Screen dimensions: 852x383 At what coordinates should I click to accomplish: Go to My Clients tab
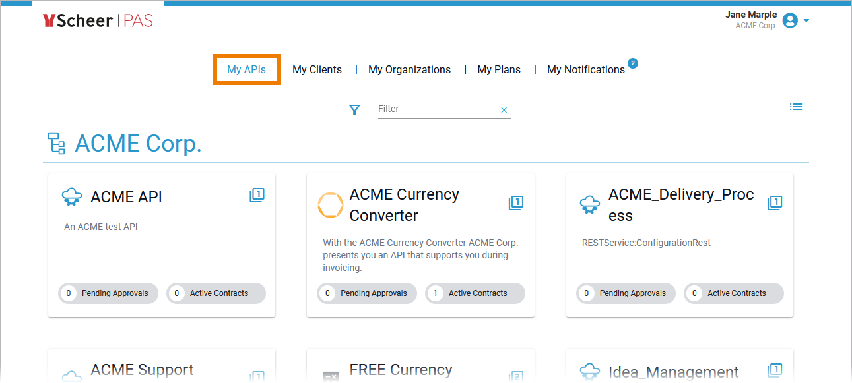pyautogui.click(x=317, y=69)
